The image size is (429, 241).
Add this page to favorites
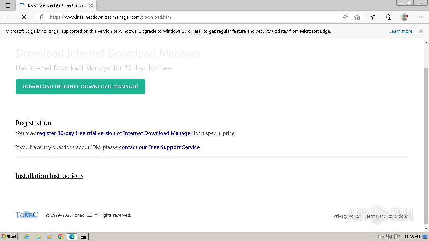[357, 17]
